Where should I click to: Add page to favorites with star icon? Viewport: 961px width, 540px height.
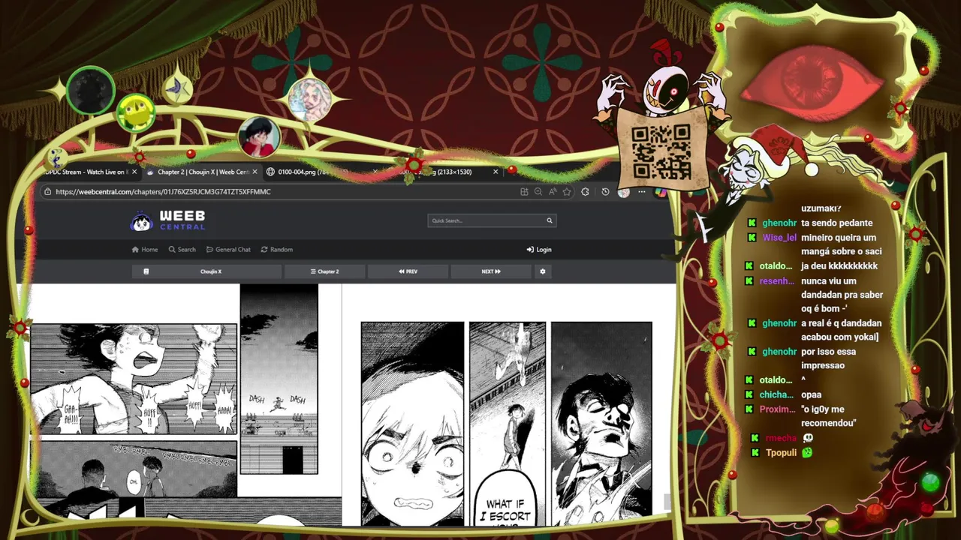pos(567,192)
